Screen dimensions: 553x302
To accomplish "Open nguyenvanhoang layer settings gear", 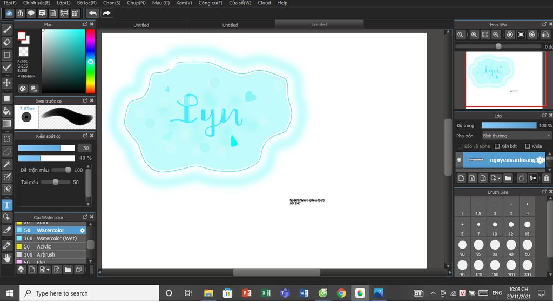I will (540, 160).
